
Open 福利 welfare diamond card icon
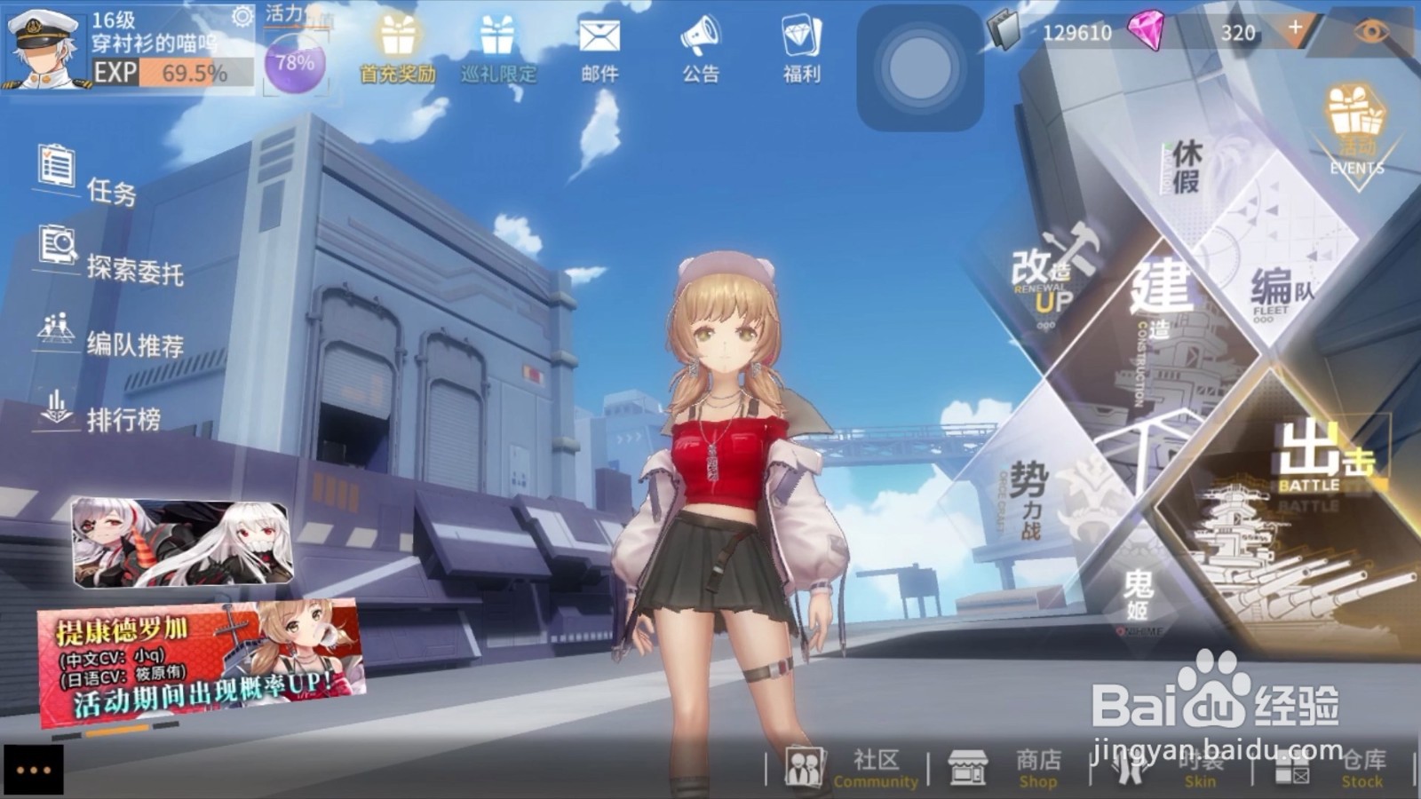pyautogui.click(x=802, y=50)
